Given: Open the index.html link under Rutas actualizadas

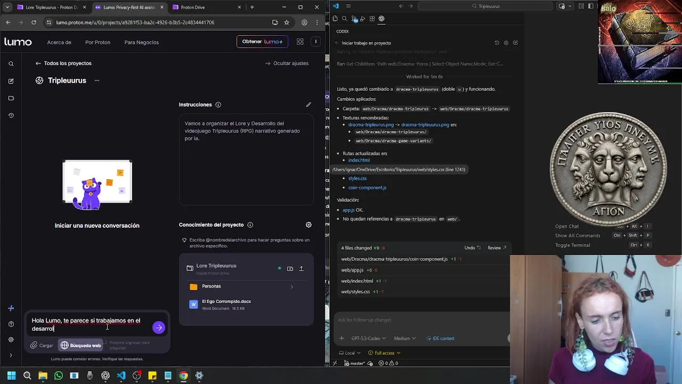Looking at the screenshot, I should coord(359,160).
